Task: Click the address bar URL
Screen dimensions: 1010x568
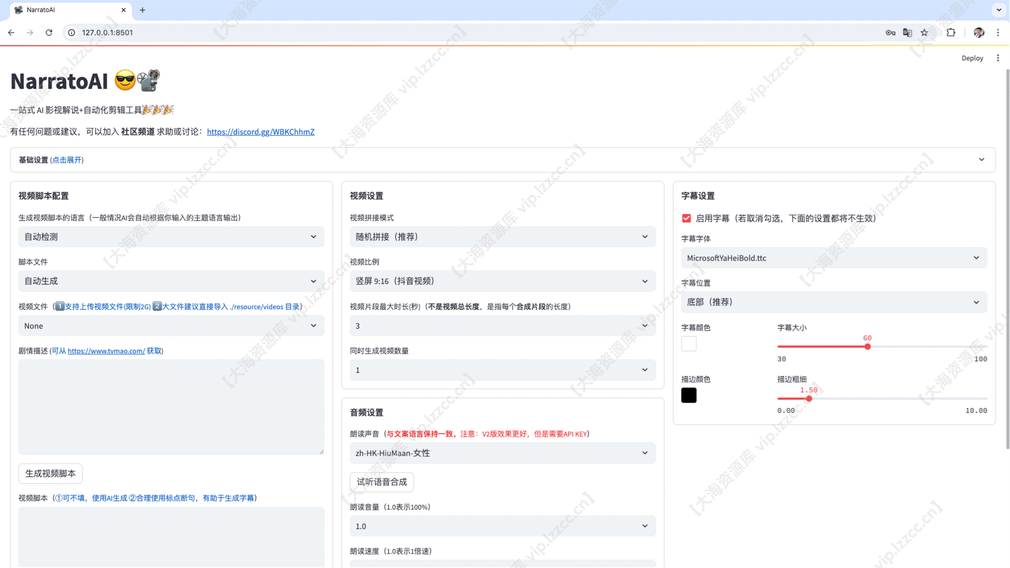Action: pos(107,33)
